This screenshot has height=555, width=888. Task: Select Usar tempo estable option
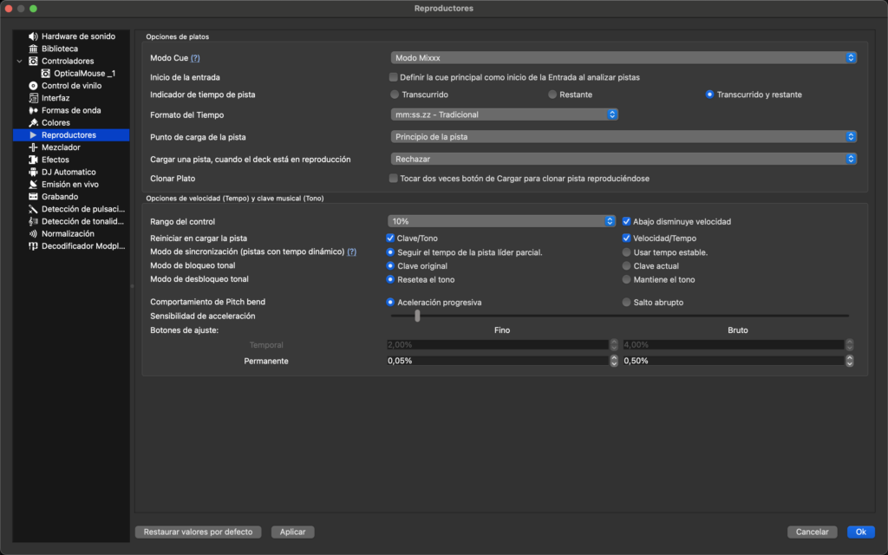pos(626,252)
